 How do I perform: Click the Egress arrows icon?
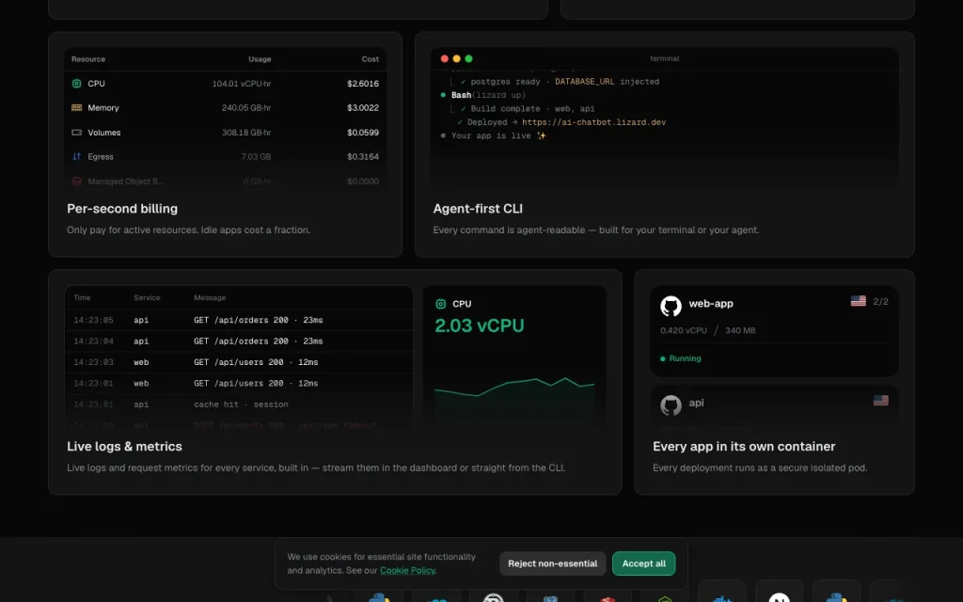pos(77,157)
